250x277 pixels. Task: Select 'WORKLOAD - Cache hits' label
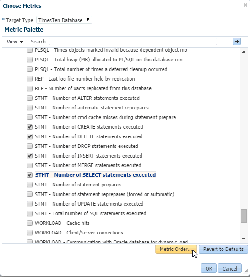pyautogui.click(x=62, y=223)
